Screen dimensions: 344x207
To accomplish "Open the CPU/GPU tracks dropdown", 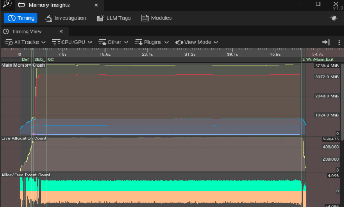I will coord(71,42).
